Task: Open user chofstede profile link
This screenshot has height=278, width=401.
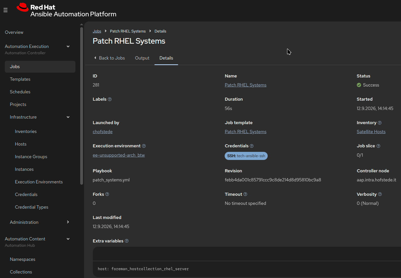Action: point(102,132)
